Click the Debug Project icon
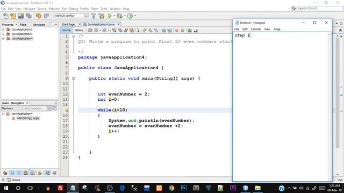 (x=119, y=16)
